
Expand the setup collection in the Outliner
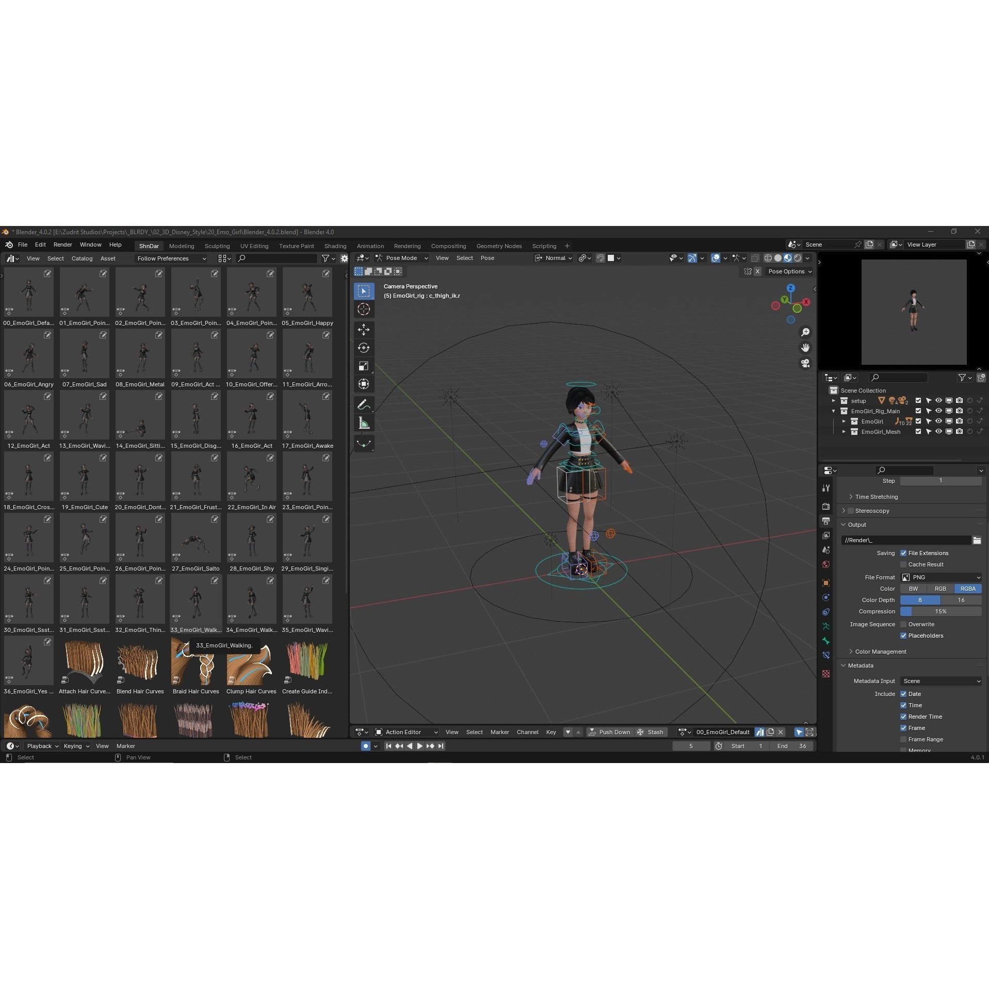[834, 400]
